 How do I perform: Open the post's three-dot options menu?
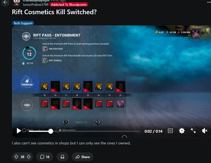[209, 2]
